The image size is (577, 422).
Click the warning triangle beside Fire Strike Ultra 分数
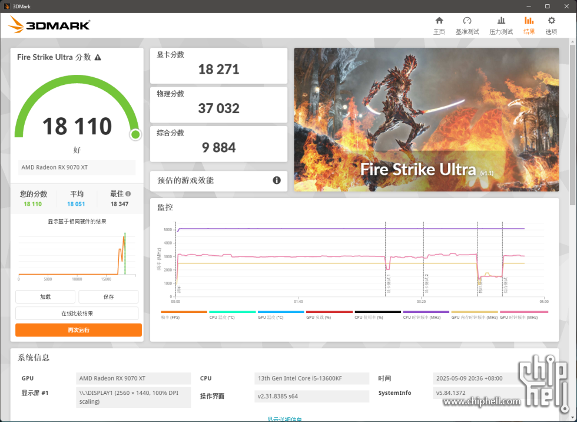point(98,57)
